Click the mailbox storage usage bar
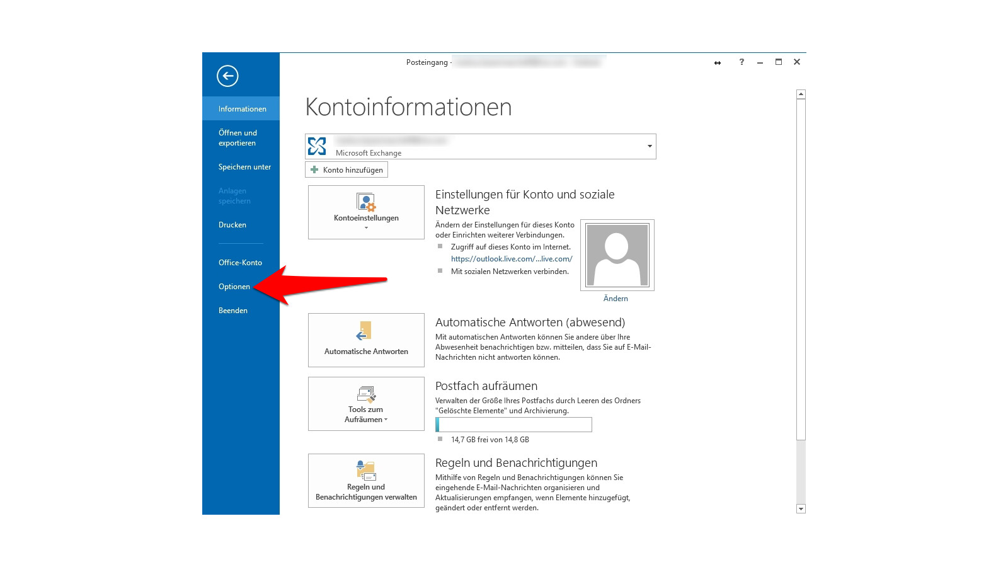Image resolution: width=1008 pixels, height=567 pixels. point(513,425)
